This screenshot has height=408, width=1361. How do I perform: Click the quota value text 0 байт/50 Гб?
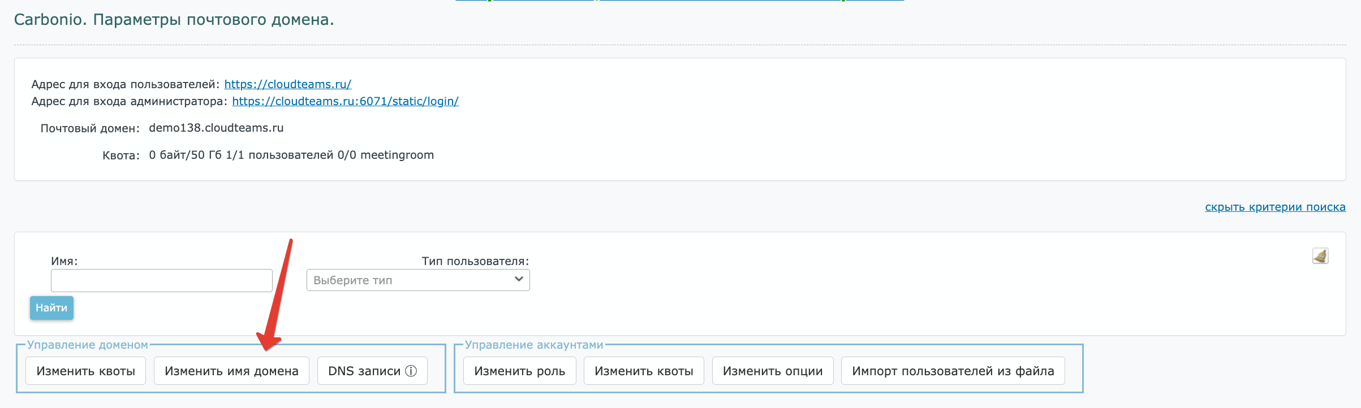click(185, 155)
